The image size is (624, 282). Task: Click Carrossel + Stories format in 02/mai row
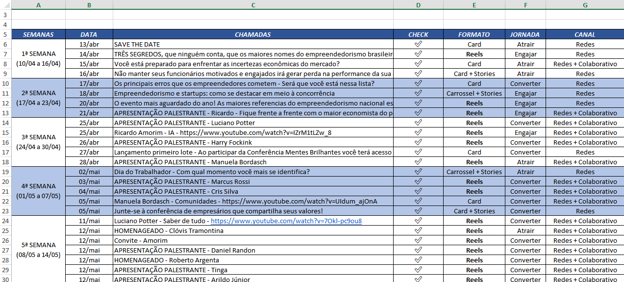[474, 172]
